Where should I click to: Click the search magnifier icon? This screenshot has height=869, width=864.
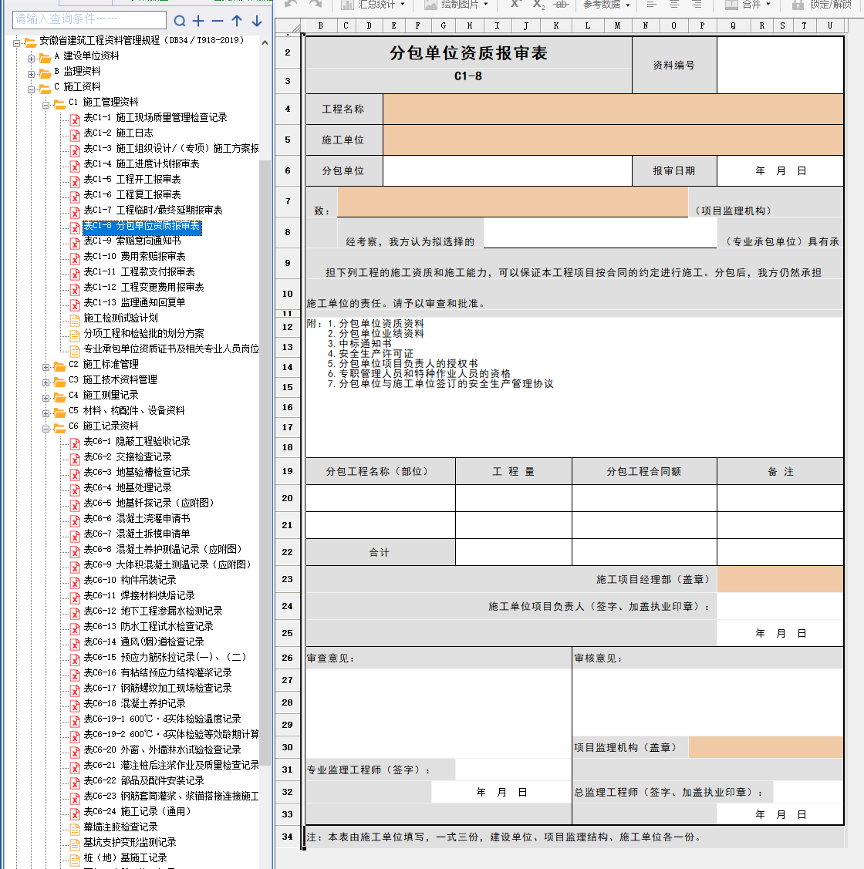click(179, 21)
